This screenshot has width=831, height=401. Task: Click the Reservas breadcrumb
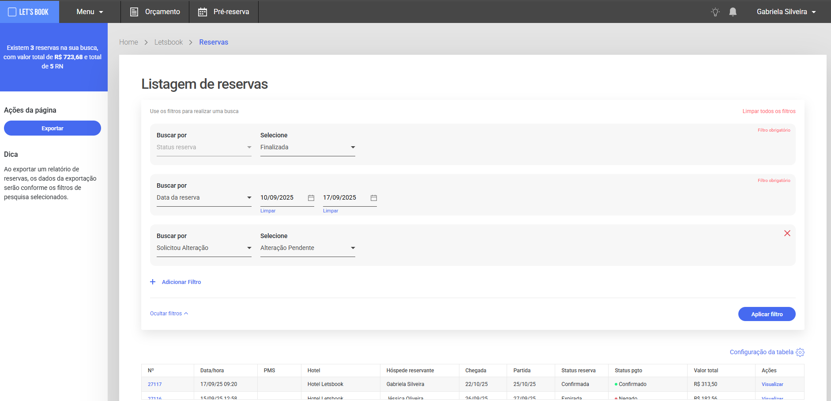pos(214,42)
